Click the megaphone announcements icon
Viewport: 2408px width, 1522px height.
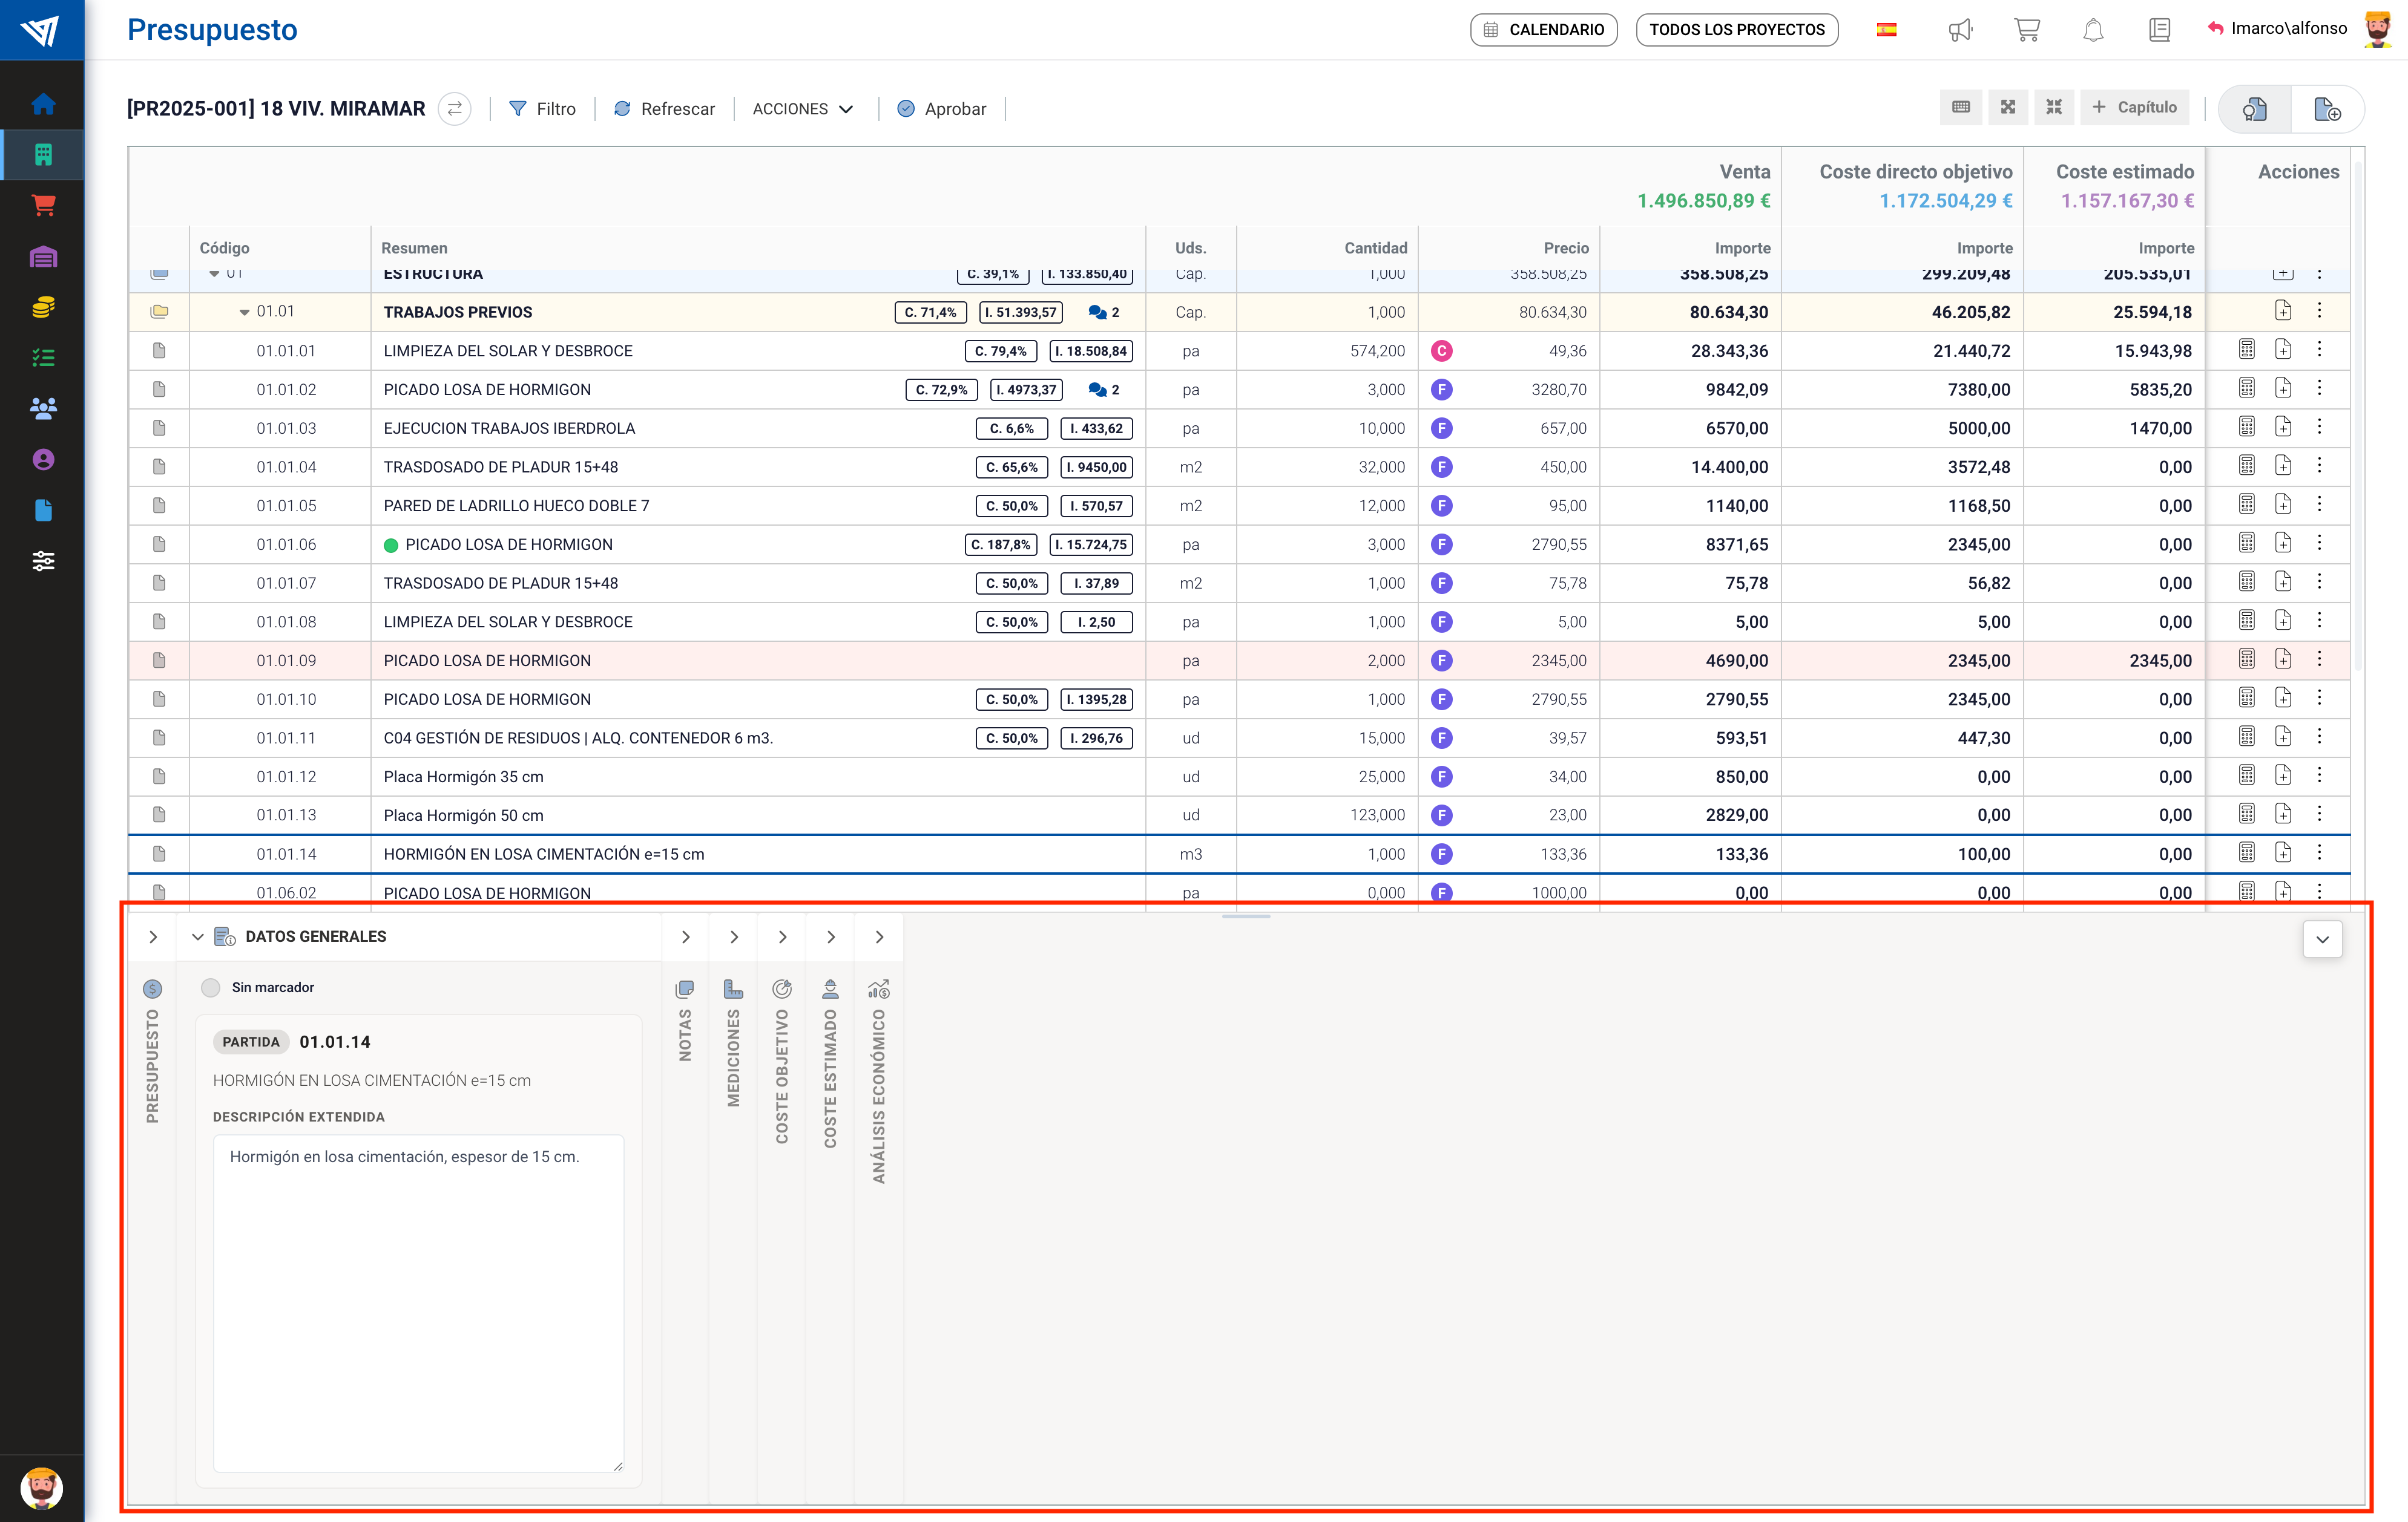pyautogui.click(x=1959, y=30)
